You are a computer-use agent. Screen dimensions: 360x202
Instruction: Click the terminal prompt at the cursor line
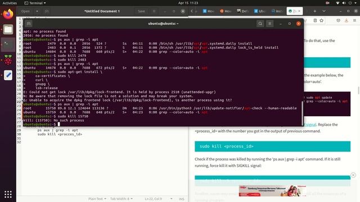click(x=41, y=125)
